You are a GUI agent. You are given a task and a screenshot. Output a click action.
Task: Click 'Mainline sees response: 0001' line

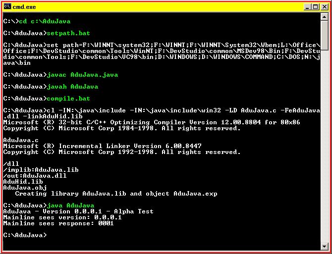[58, 223]
